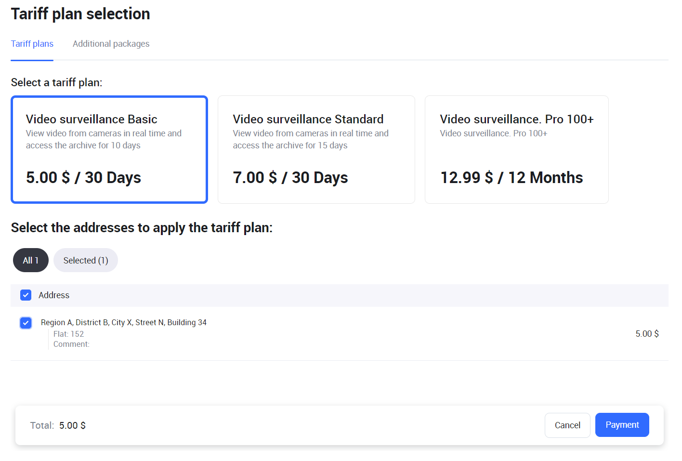
Task: Click the Comment line under the address
Action: (x=71, y=344)
